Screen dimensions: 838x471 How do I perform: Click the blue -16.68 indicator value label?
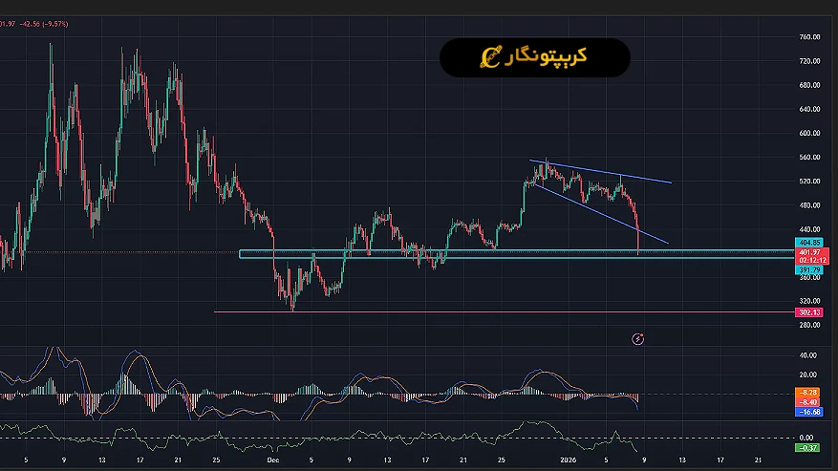(807, 412)
